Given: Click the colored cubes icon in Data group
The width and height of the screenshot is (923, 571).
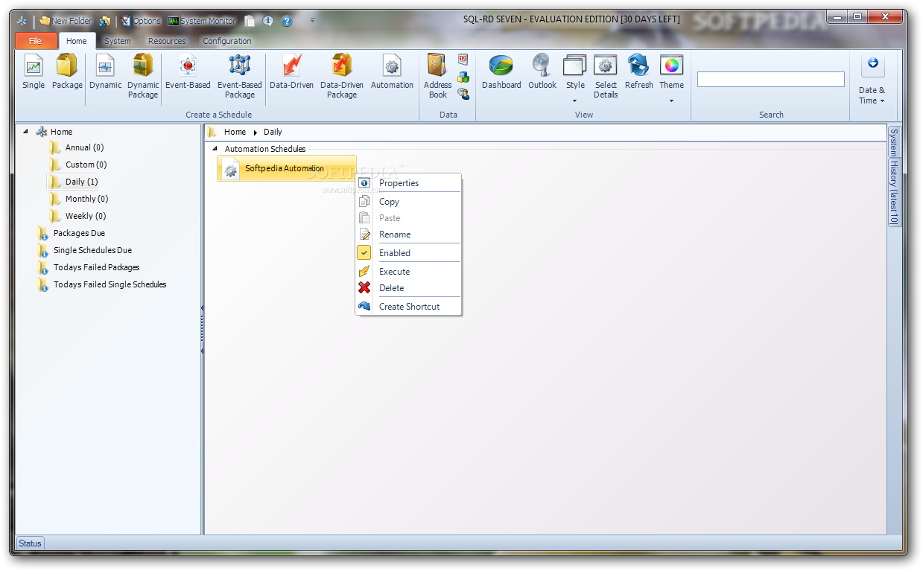Looking at the screenshot, I should [x=463, y=77].
